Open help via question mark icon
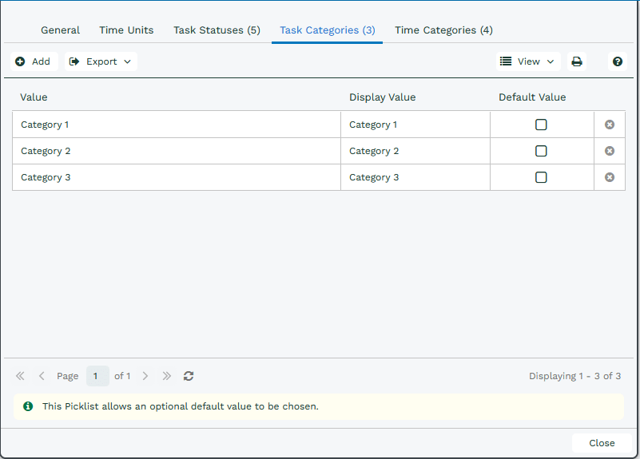640x459 pixels. pos(617,61)
